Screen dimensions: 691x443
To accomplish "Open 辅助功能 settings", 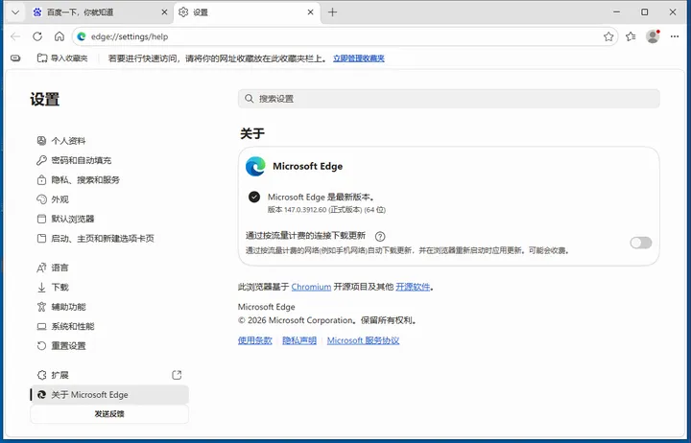I will [109, 307].
